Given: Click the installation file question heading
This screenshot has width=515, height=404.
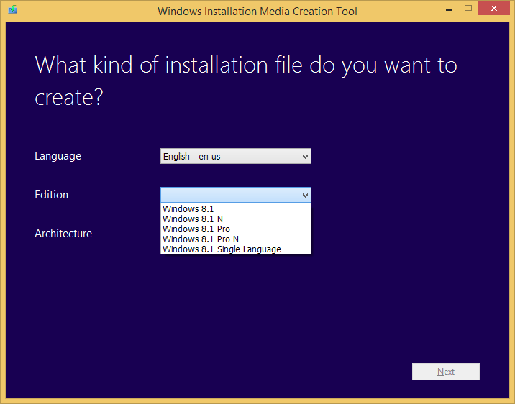Looking at the screenshot, I should click(x=245, y=81).
